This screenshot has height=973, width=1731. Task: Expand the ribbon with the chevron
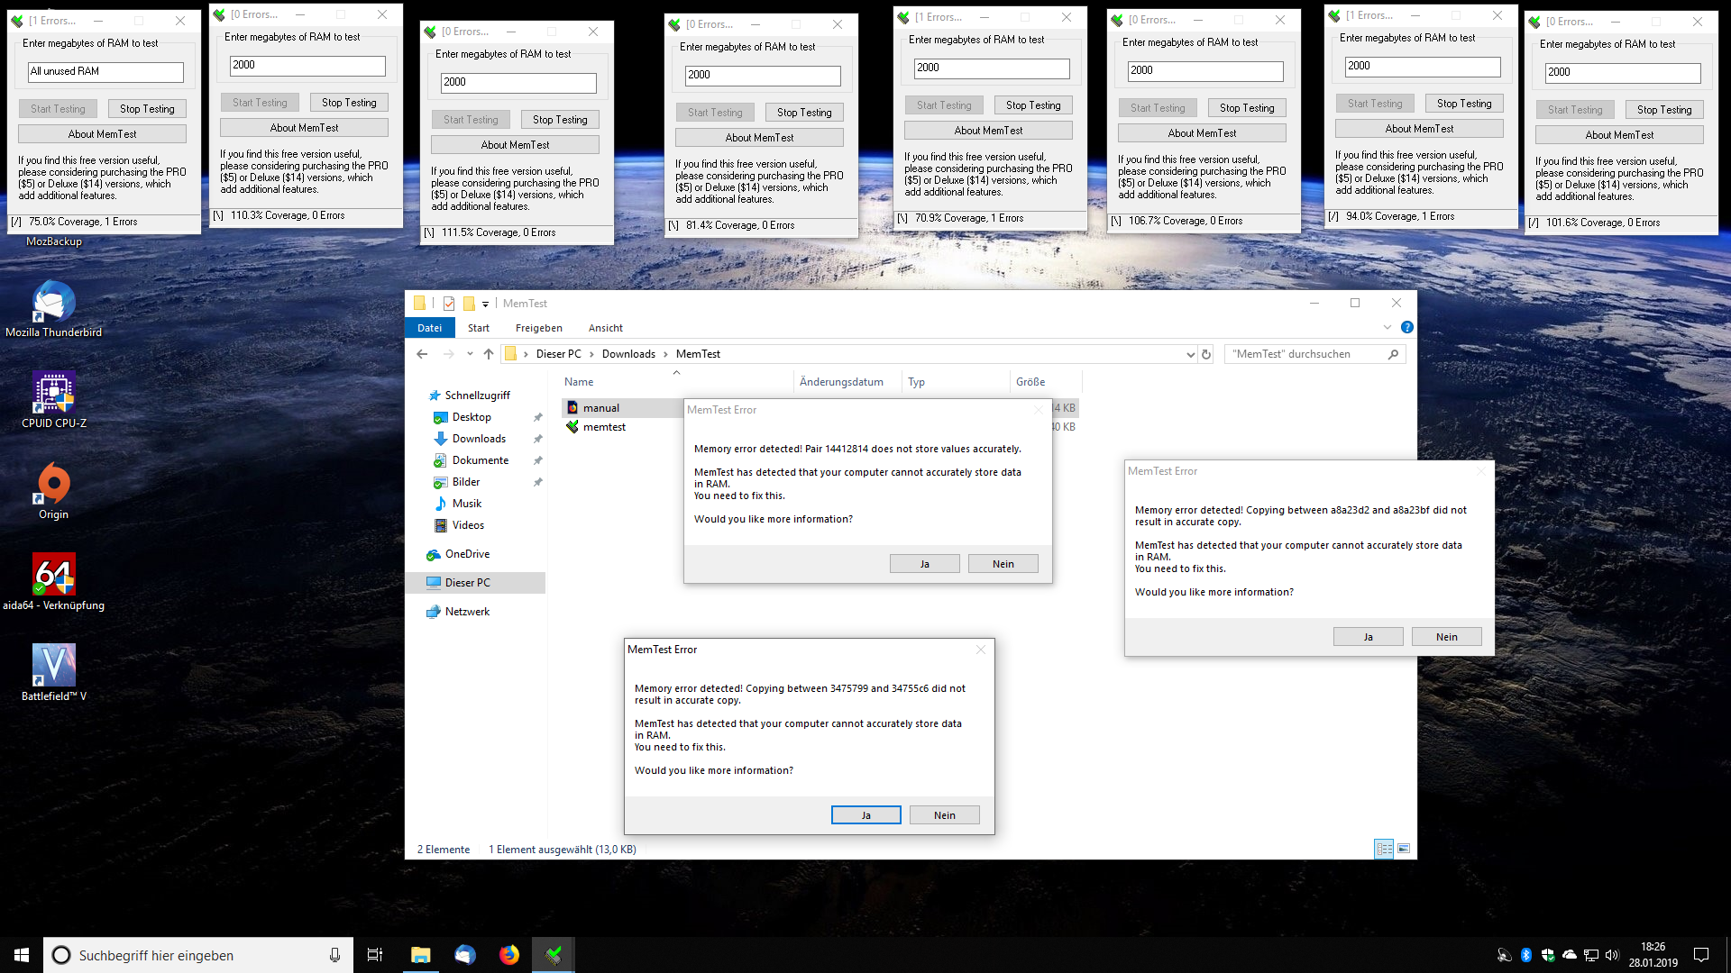tap(1387, 327)
